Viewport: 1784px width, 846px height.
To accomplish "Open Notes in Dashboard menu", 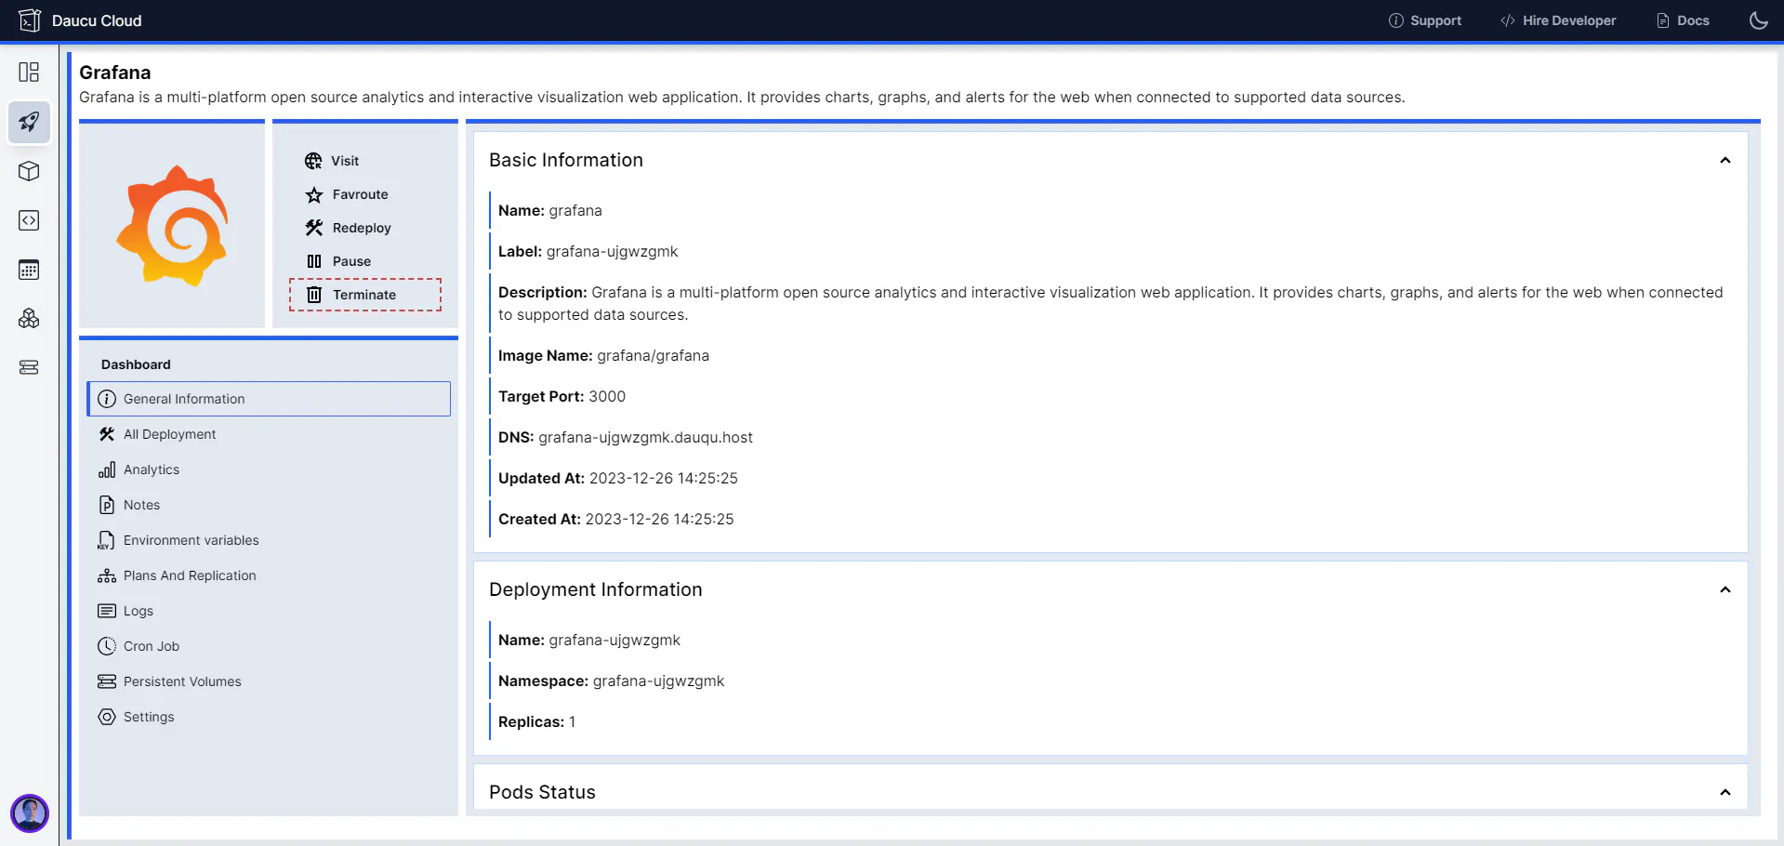I will [269, 505].
